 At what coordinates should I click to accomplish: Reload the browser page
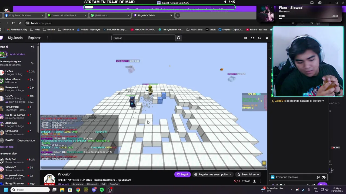[x=13, y=23]
